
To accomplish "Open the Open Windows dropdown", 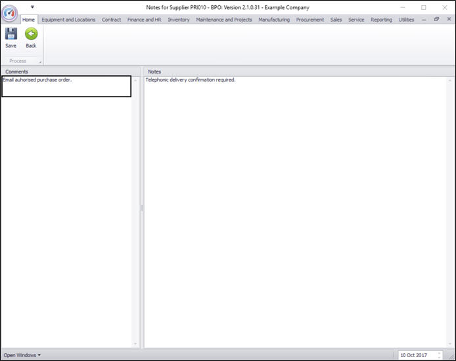I will click(22, 355).
